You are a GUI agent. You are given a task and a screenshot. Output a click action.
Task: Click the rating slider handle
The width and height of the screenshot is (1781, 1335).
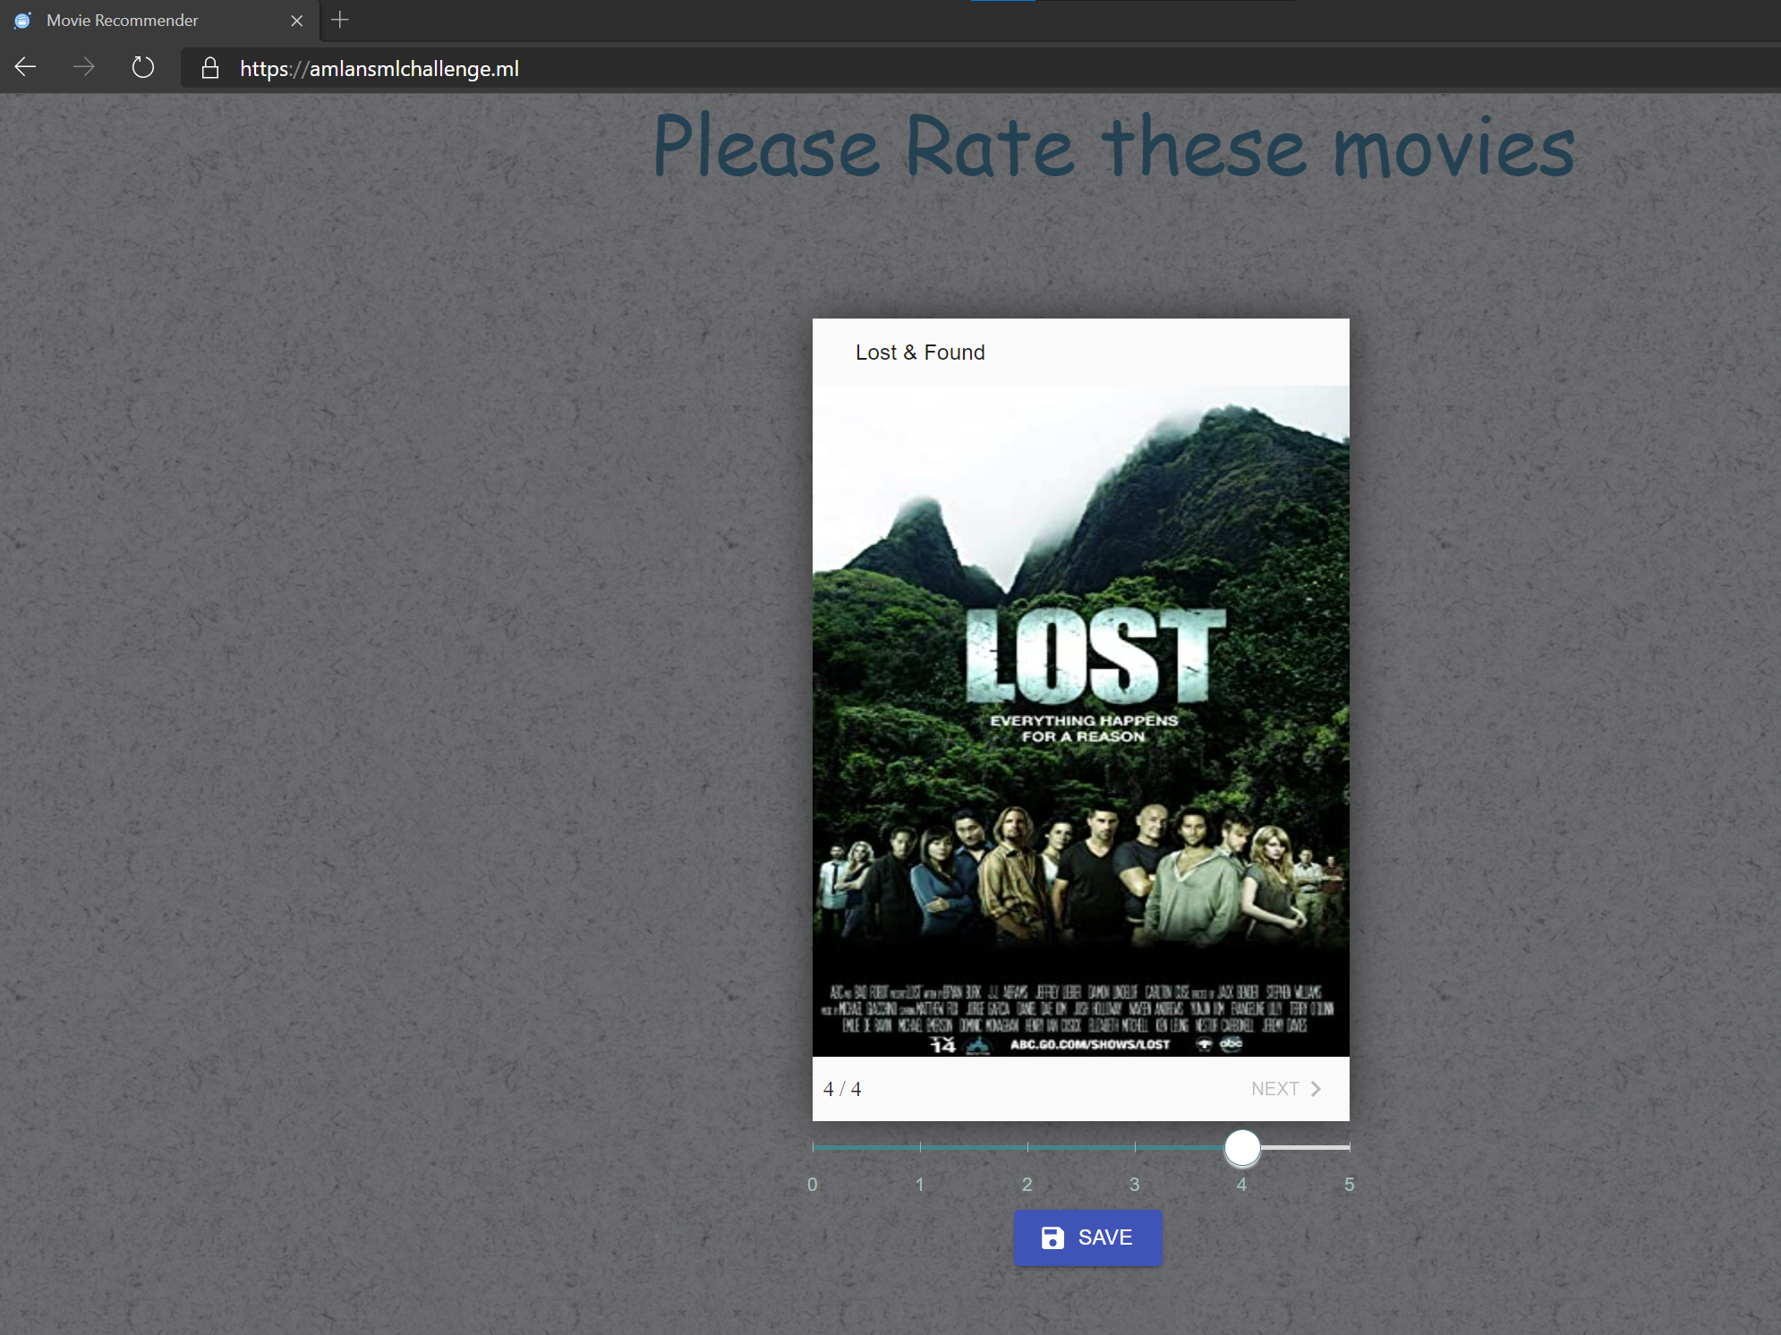(x=1242, y=1147)
